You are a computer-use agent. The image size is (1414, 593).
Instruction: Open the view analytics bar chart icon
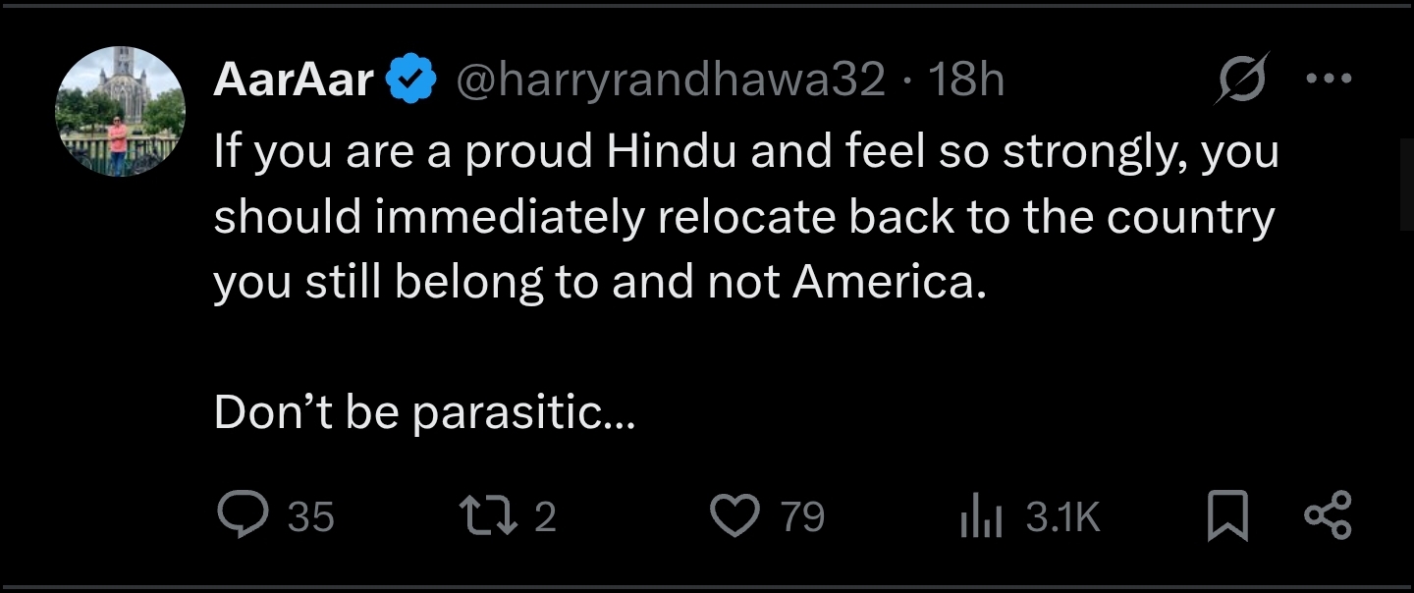tap(980, 517)
